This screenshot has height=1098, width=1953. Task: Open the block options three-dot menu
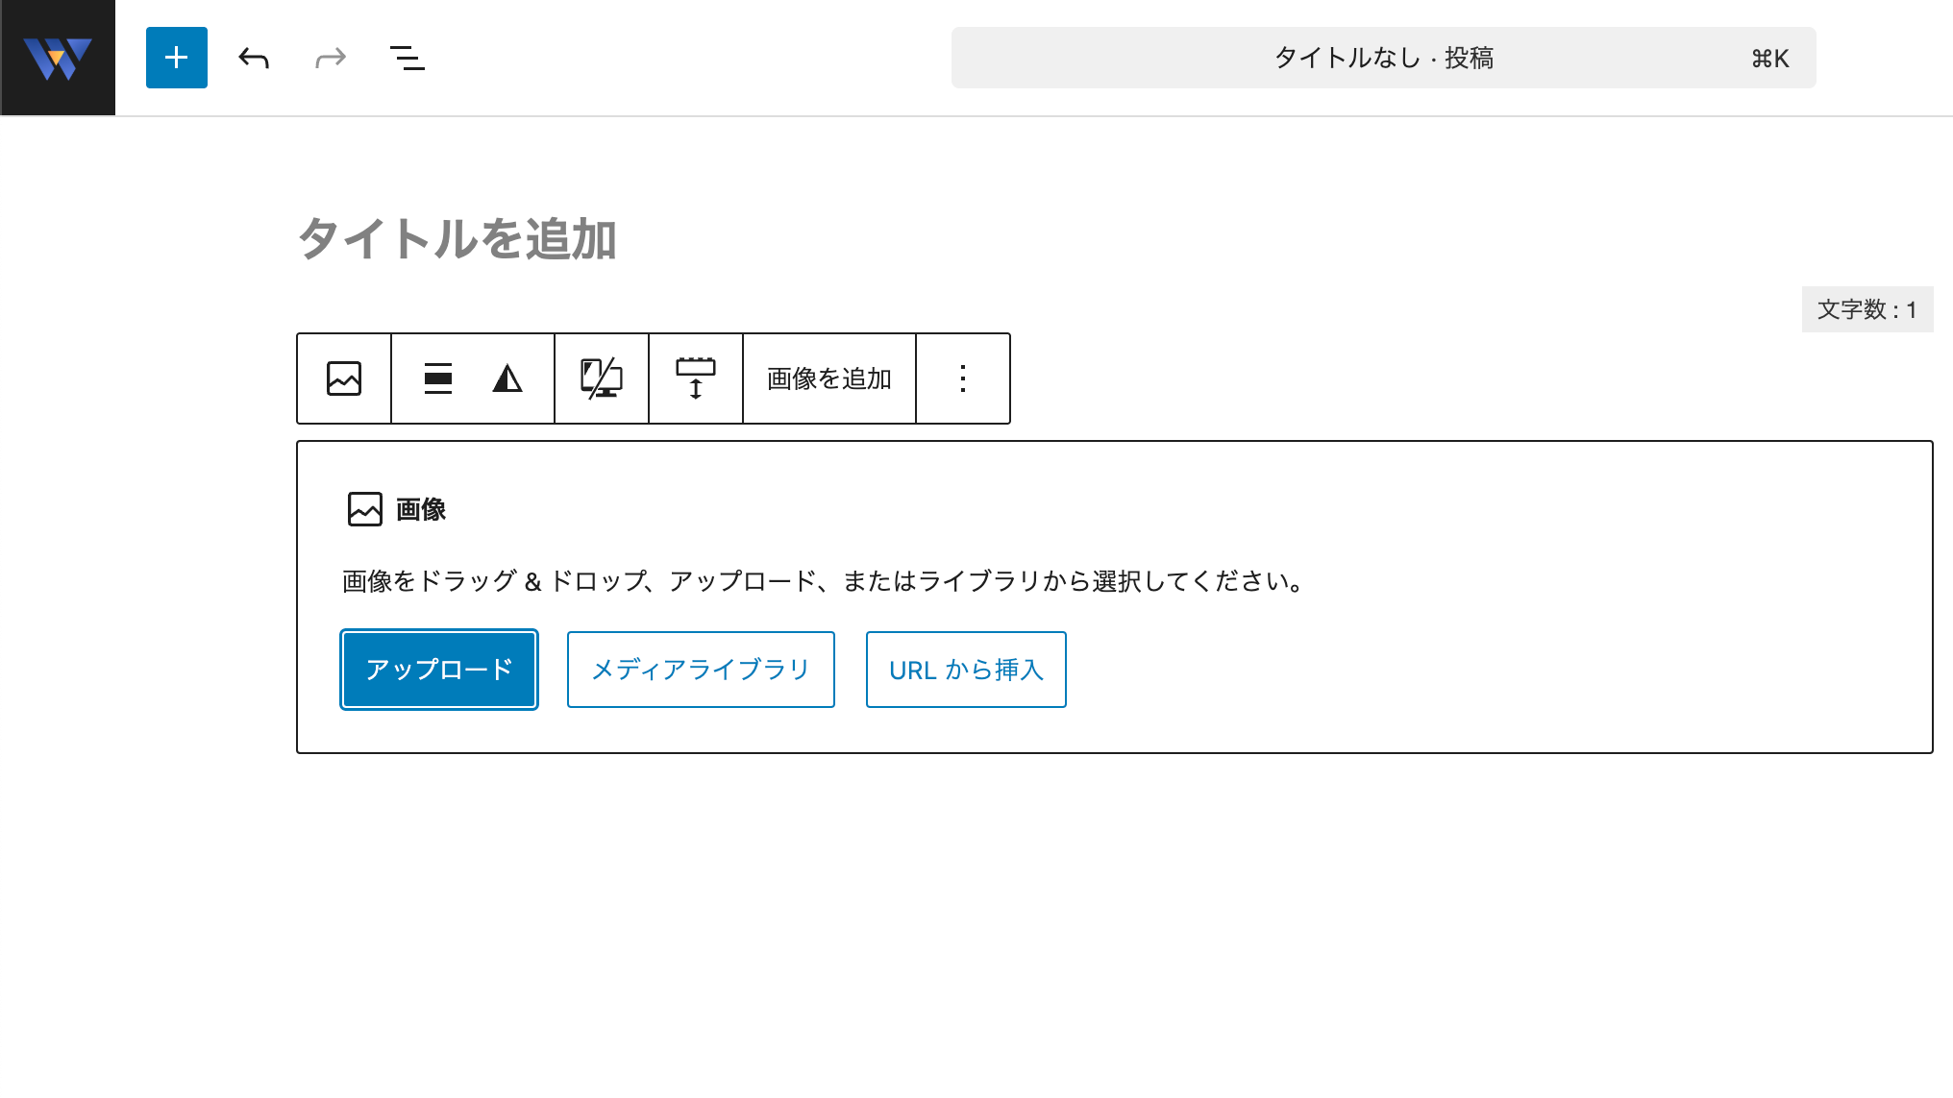click(x=962, y=378)
